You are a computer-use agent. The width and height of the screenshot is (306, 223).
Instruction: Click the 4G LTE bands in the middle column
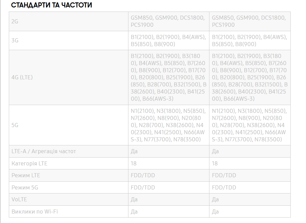point(168,78)
